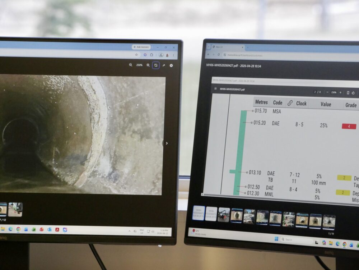
Task: Open File Explorer on right monitor taskbar
Action: click(x=331, y=243)
